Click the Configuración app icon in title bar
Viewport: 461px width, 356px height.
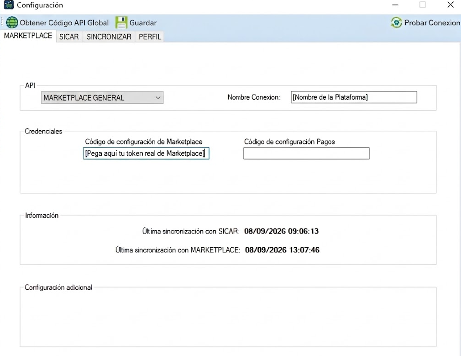(x=9, y=5)
